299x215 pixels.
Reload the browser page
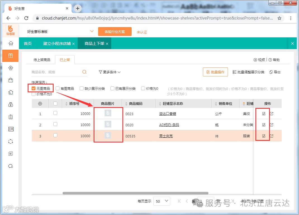pos(26,18)
